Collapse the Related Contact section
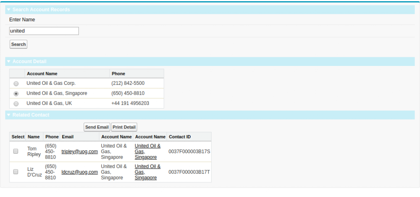The image size is (420, 197). [9, 115]
